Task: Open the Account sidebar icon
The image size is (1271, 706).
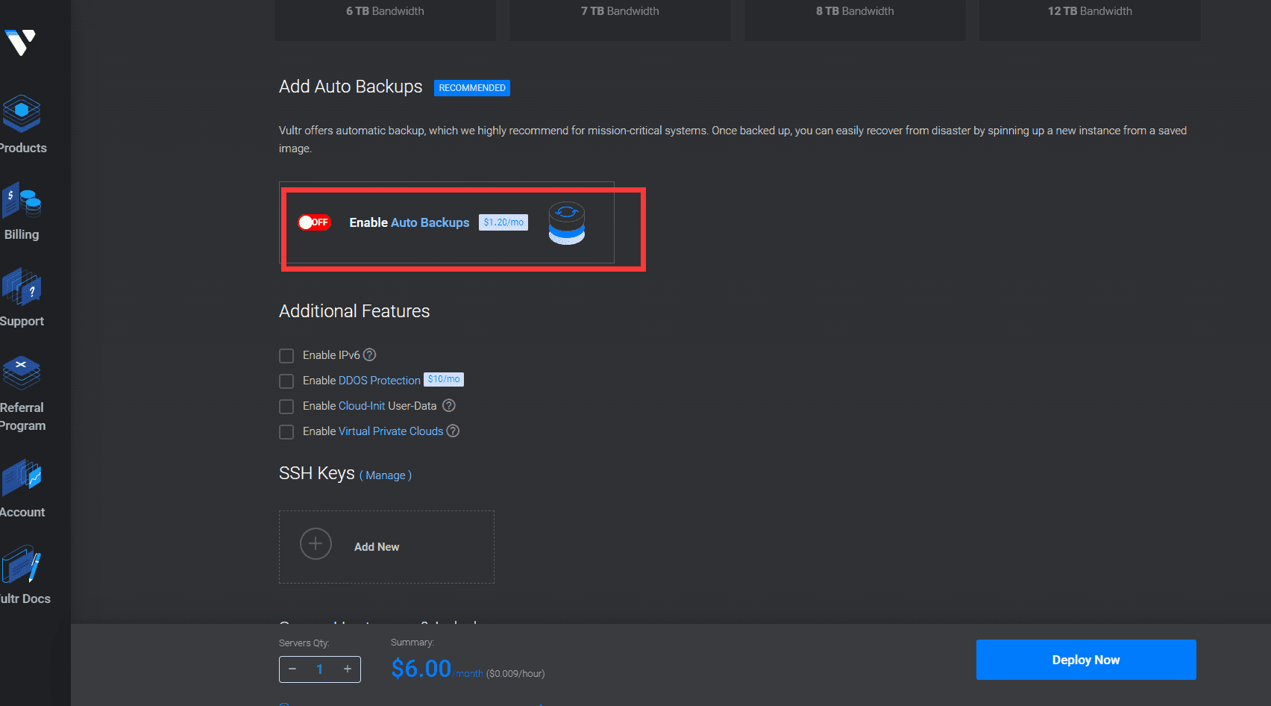Action: click(x=22, y=478)
